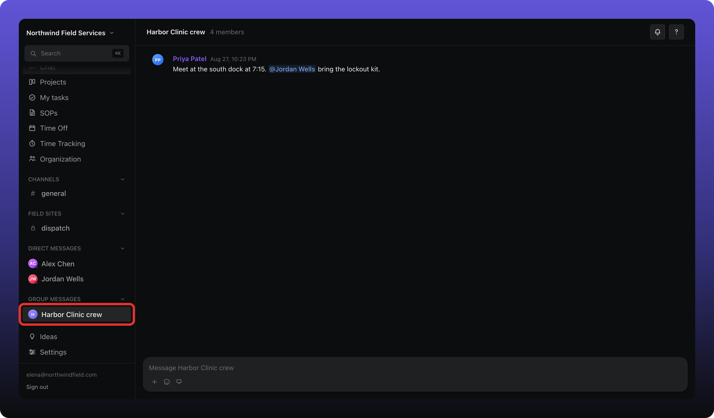Collapse the Field Sites section chevron
Viewport: 714px width, 418px height.
122,213
